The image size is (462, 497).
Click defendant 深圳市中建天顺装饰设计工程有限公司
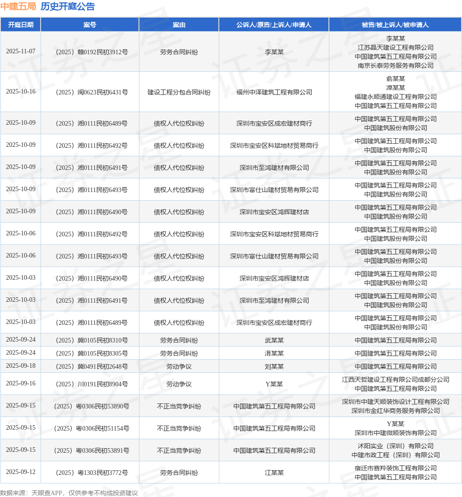pos(396,402)
